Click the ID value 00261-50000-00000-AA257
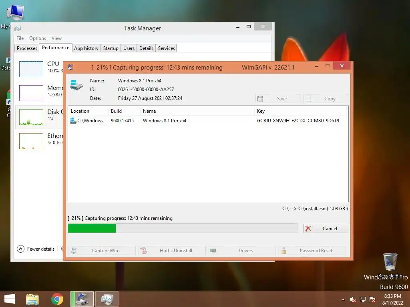This screenshot has width=410, height=307. pyautogui.click(x=146, y=89)
